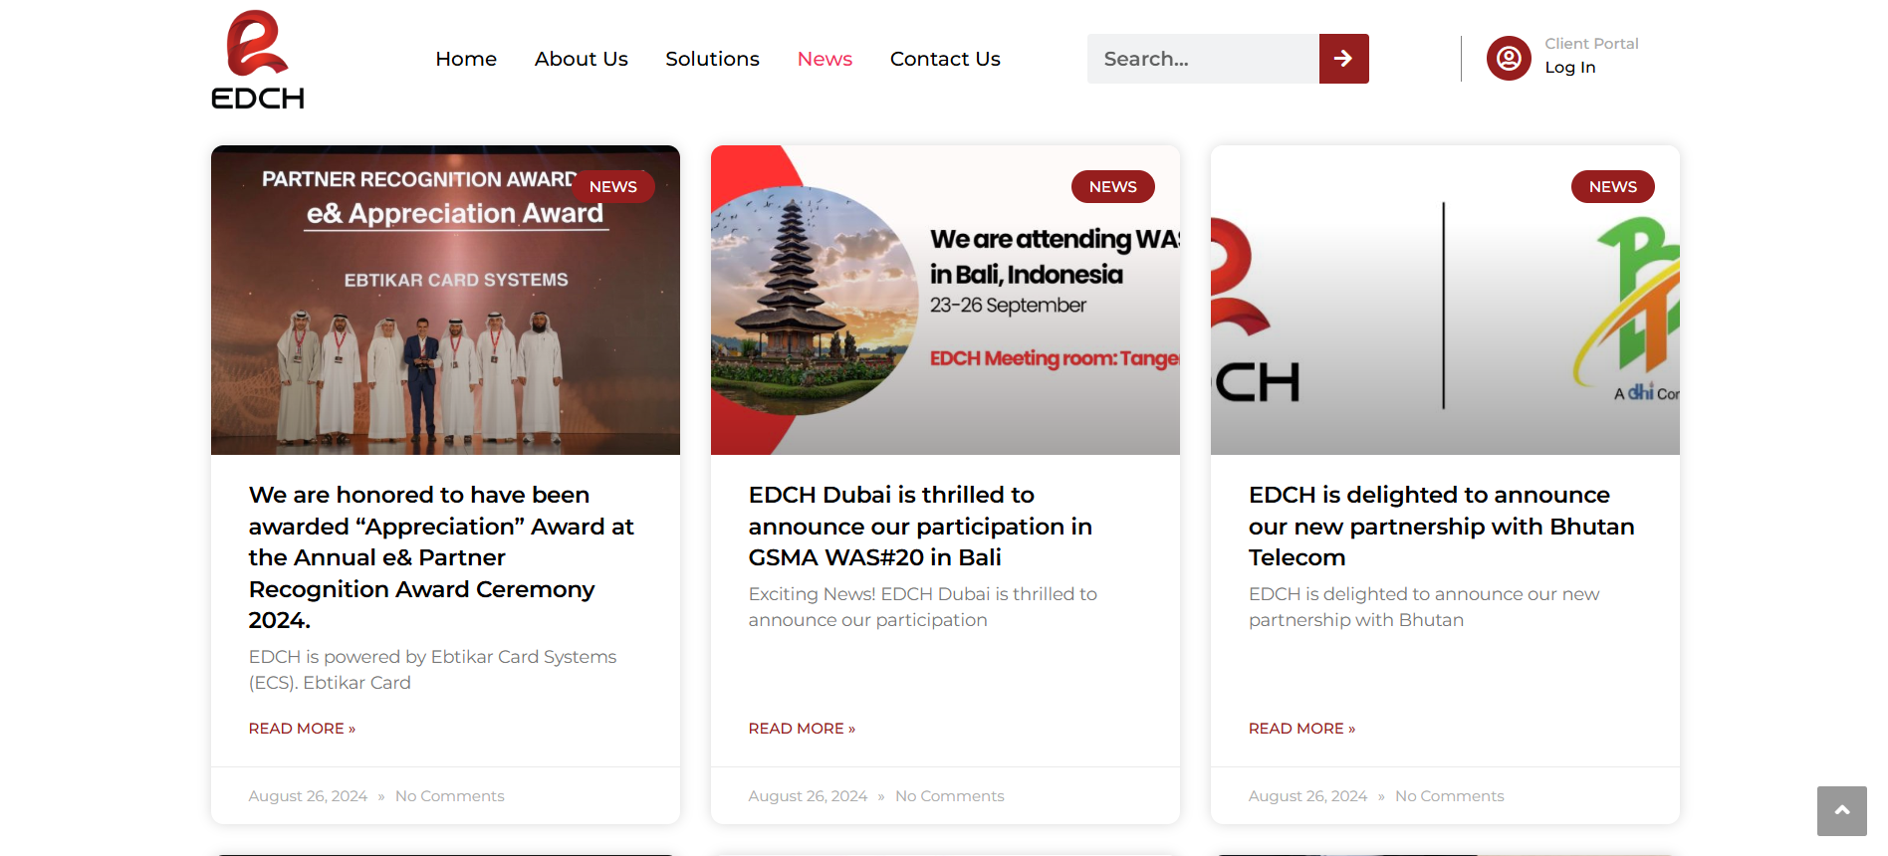This screenshot has width=1888, height=856.
Task: Open the Home menu item
Action: click(466, 59)
